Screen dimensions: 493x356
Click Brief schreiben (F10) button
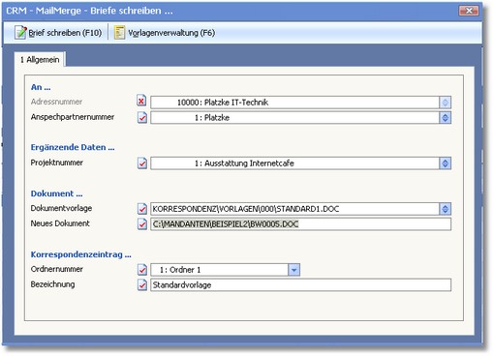pos(58,33)
